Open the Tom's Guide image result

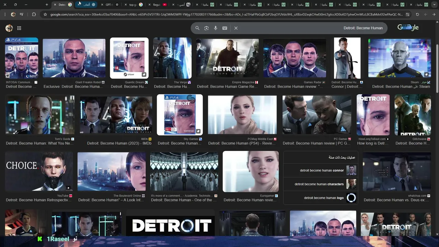click(40, 115)
